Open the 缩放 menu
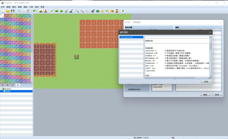This screenshot has height=139, width=228. tap(25, 7)
